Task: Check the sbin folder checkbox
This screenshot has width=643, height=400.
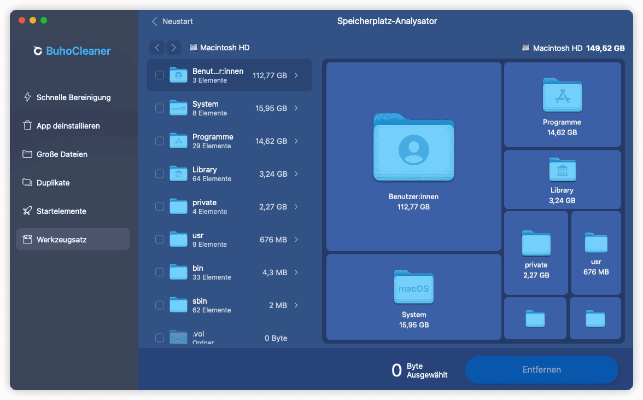Action: click(160, 305)
